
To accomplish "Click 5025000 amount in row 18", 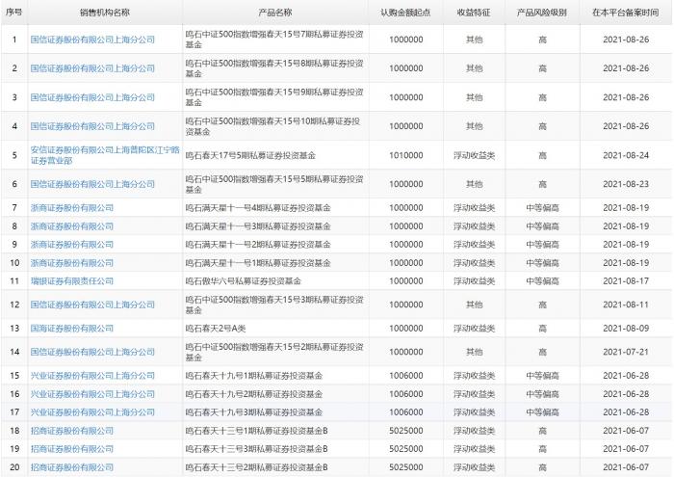I will click(x=405, y=431).
